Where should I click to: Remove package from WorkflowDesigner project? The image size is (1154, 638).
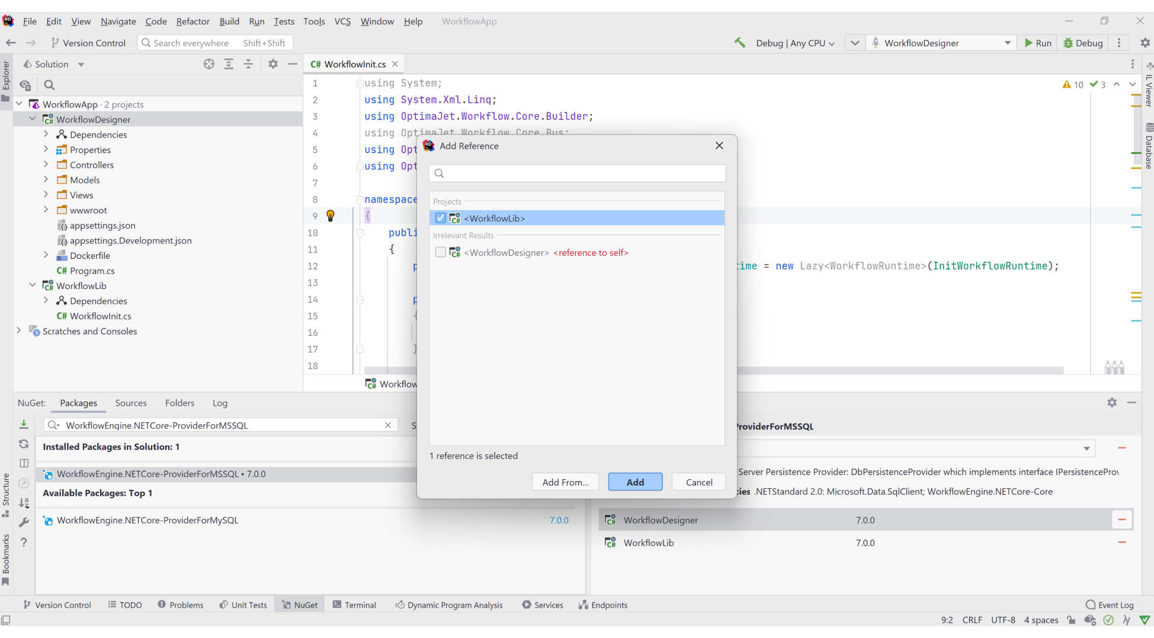(x=1121, y=520)
